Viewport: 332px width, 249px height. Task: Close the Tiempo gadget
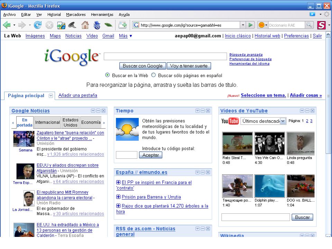tap(208, 111)
